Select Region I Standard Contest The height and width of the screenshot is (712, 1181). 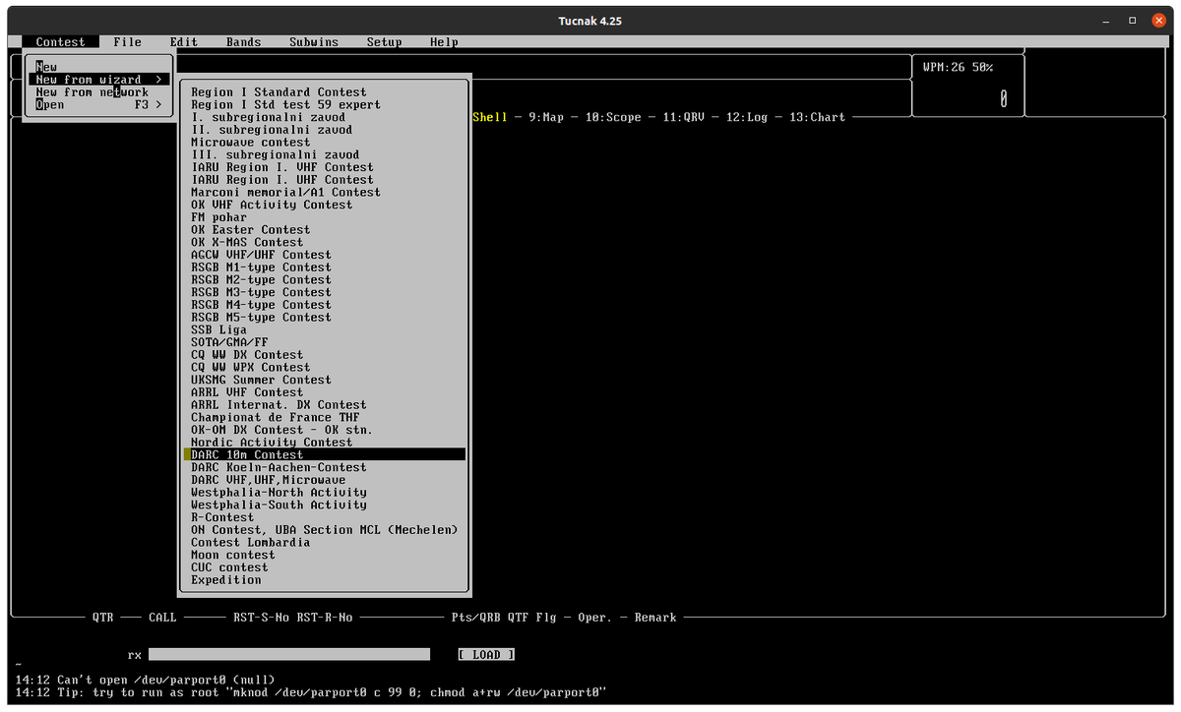click(324, 92)
